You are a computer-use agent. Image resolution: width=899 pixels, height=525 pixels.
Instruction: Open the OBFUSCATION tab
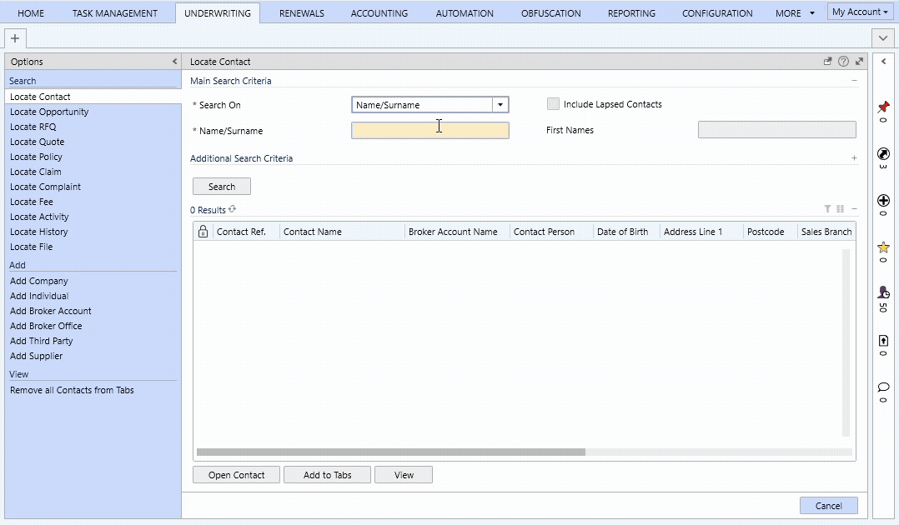point(551,13)
